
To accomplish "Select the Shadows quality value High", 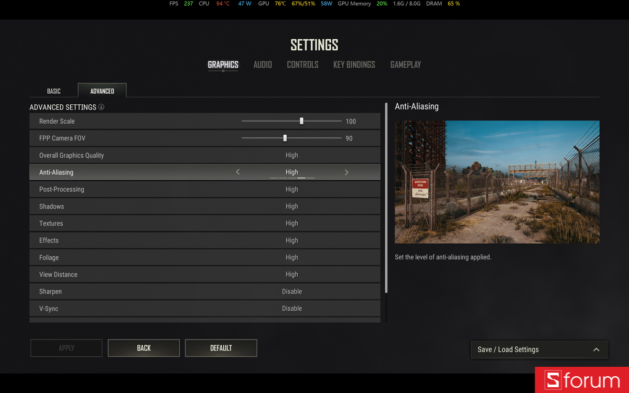I will (292, 206).
